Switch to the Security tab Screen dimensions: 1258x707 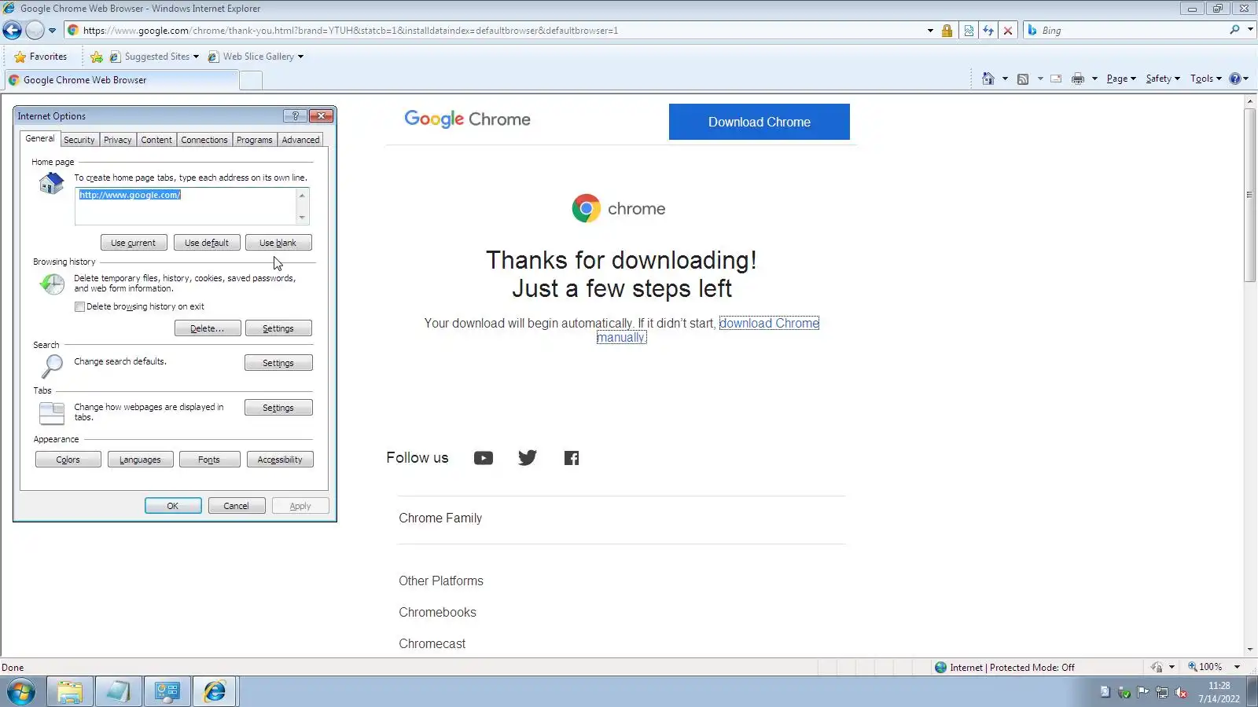tap(79, 140)
